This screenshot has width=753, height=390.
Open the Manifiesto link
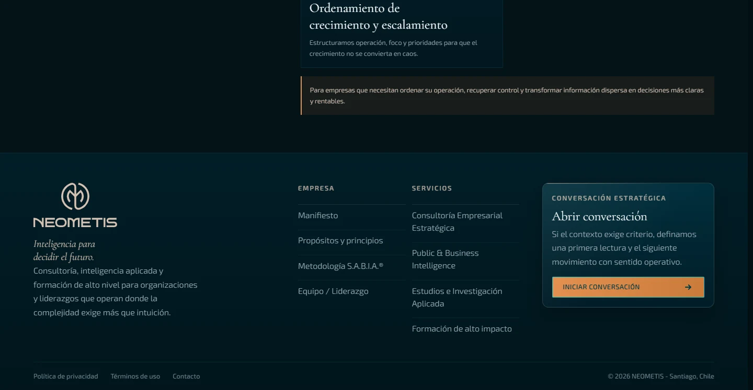pyautogui.click(x=318, y=216)
